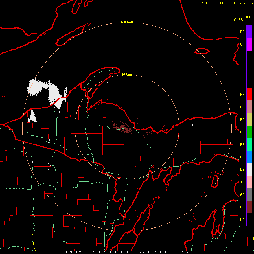Click the RF purple legend swatch
254x254 pixels.
click(x=249, y=32)
